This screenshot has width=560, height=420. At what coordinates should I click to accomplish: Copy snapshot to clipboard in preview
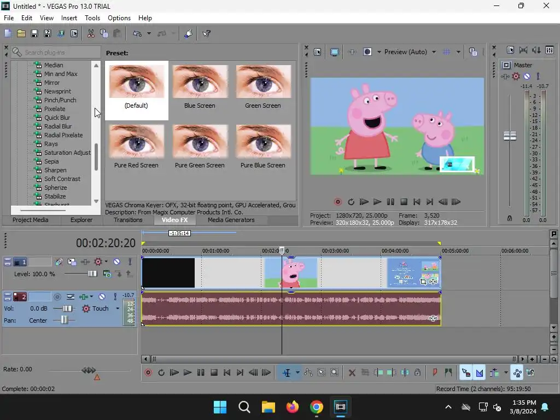click(473, 52)
